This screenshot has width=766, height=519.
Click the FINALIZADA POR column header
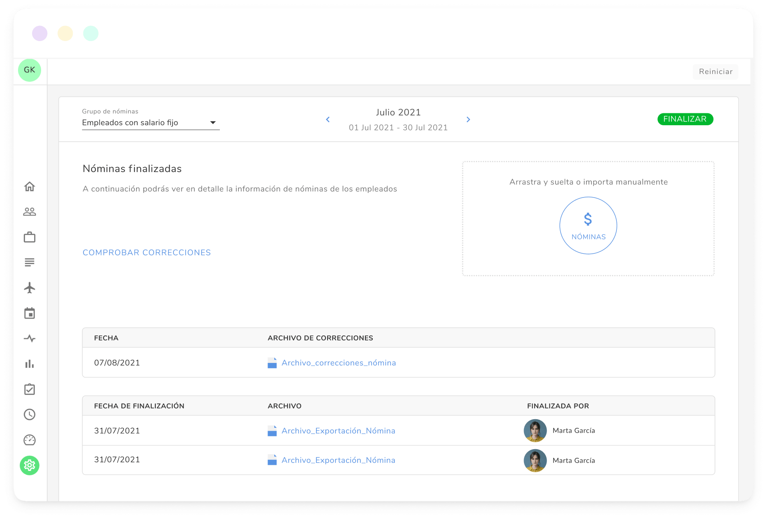558,406
